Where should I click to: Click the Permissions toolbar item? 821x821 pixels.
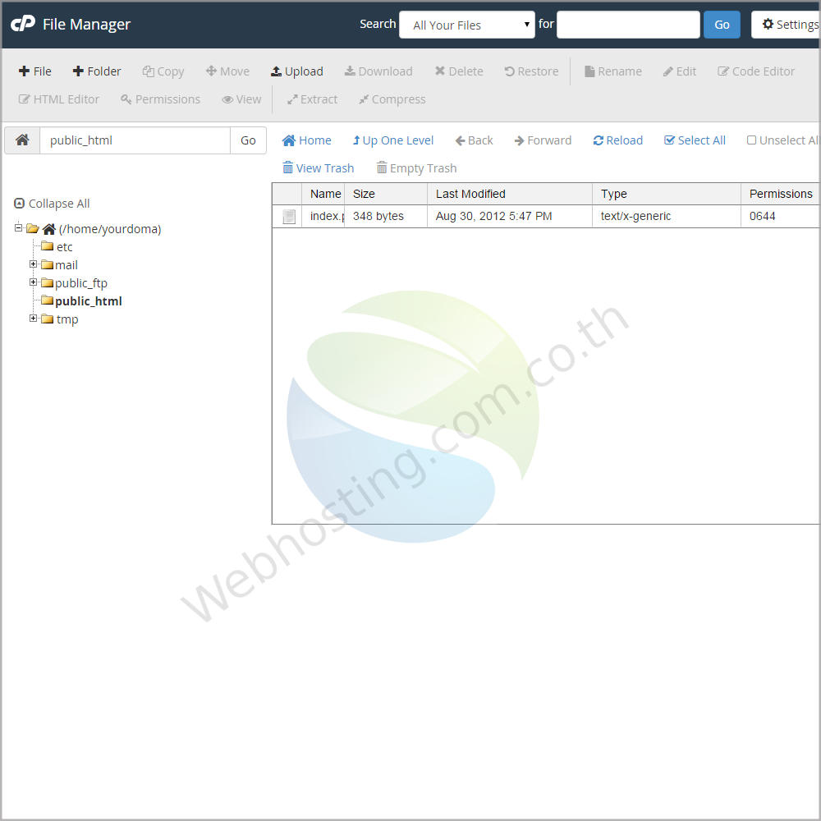(x=160, y=99)
